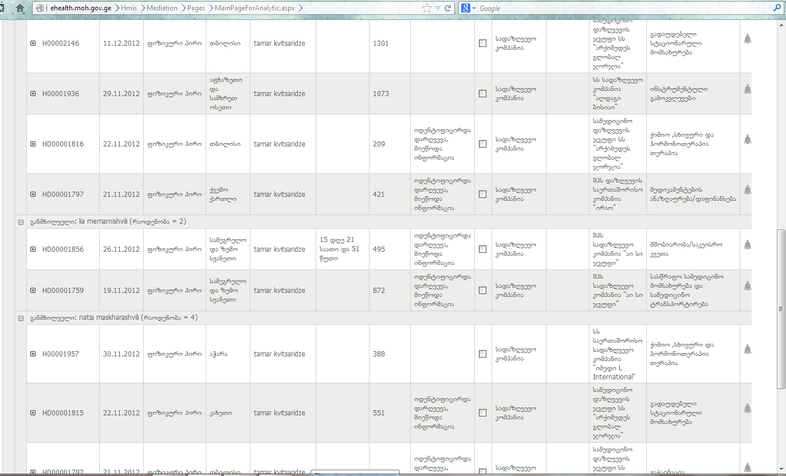Viewport: 786px width, 476px height.
Task: Reload the page using the refresh icon
Action: [x=447, y=8]
